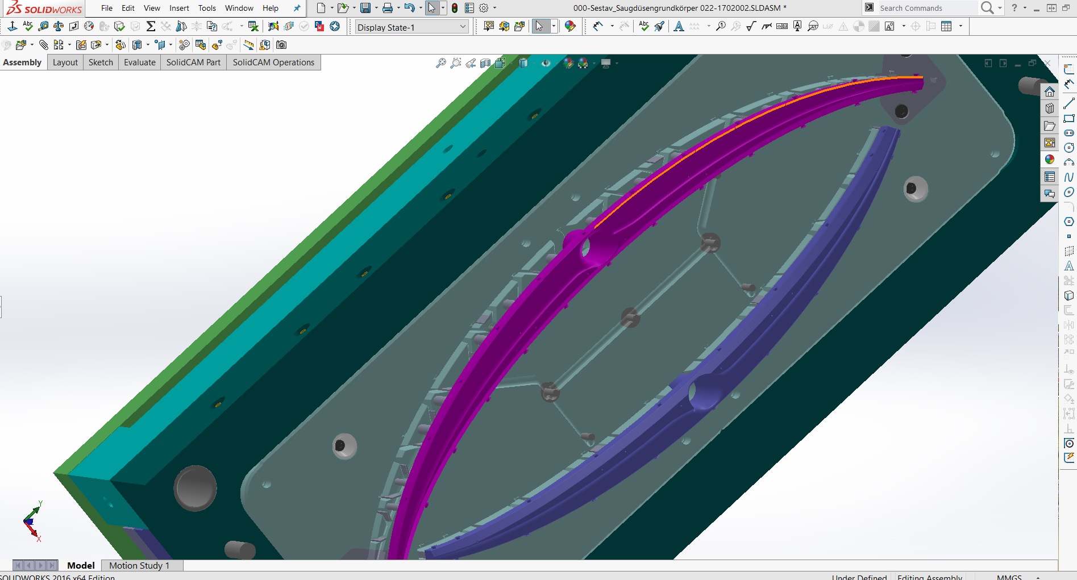1077x580 pixels.
Task: Click the Open file folder icon
Action: [342, 8]
